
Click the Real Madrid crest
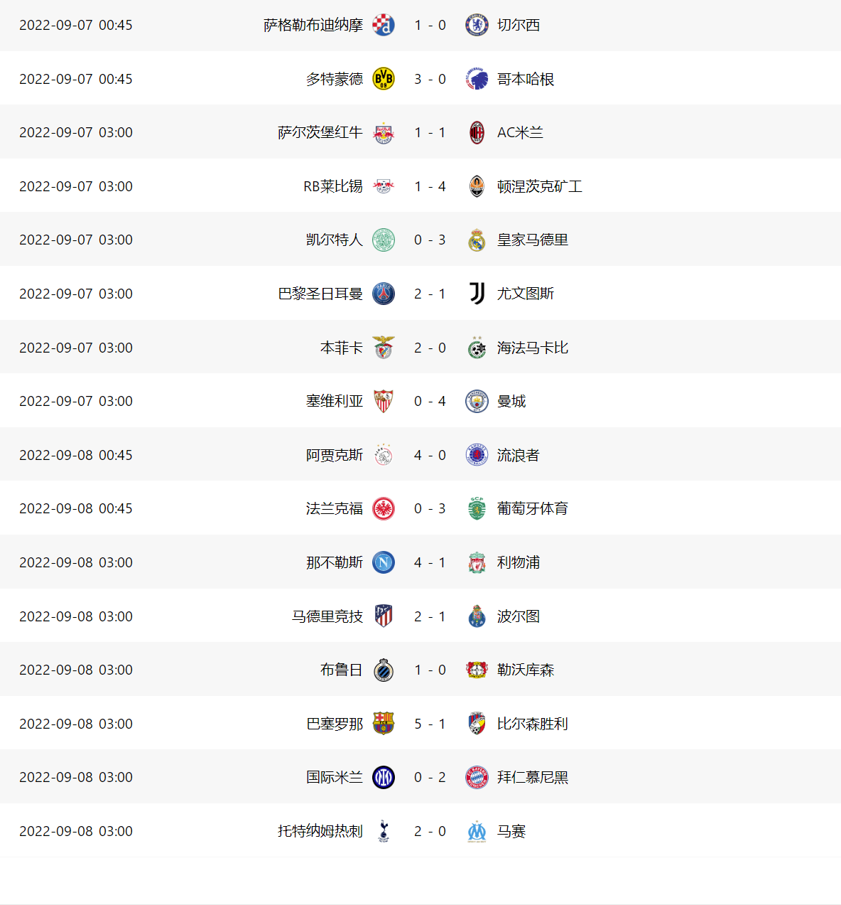click(x=477, y=240)
